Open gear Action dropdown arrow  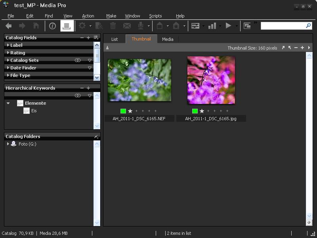[x=90, y=26]
